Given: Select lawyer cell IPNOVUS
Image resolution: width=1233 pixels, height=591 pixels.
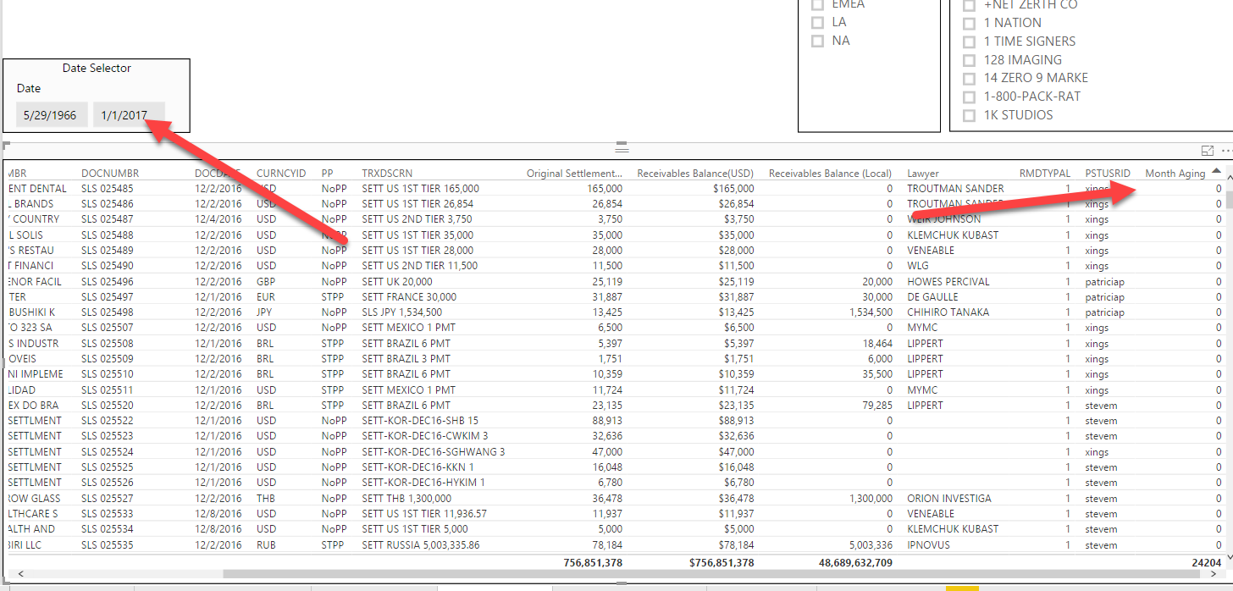Looking at the screenshot, I should (x=929, y=544).
